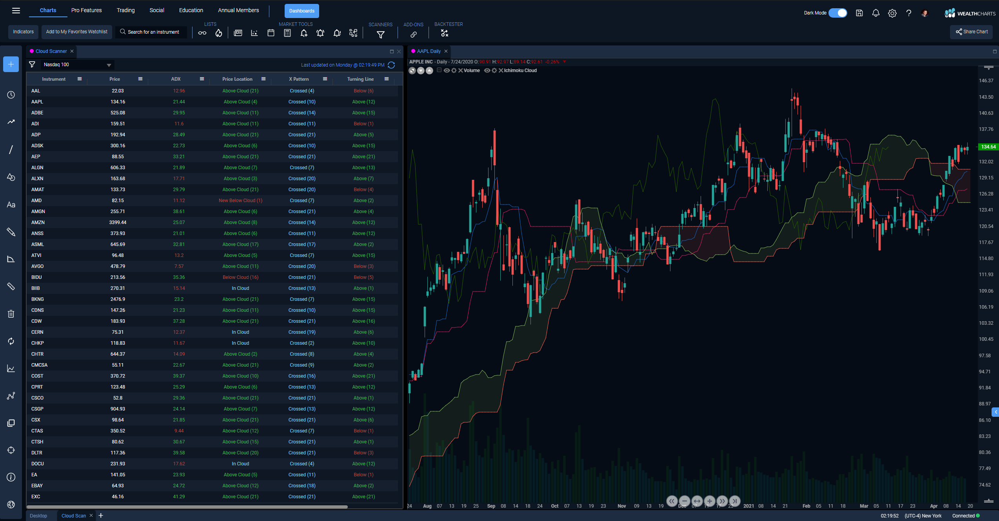999x521 pixels.
Task: Switch to the Charts menu tab
Action: [48, 10]
